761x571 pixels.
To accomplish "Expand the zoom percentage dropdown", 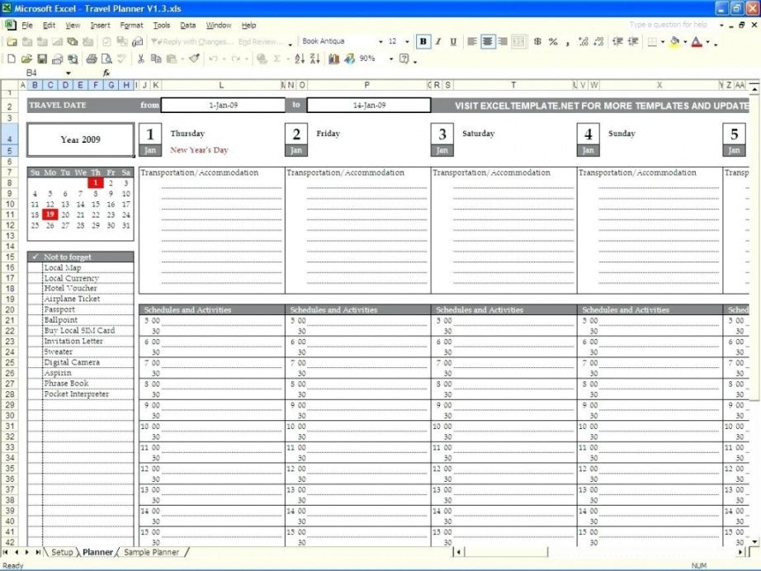I will pyautogui.click(x=390, y=59).
